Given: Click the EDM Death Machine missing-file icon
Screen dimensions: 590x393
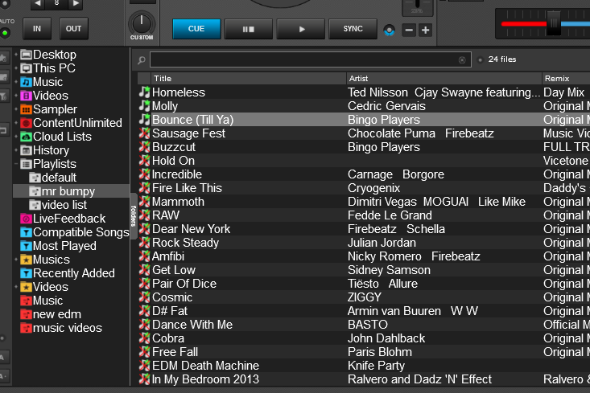Looking at the screenshot, I should 144,366.
